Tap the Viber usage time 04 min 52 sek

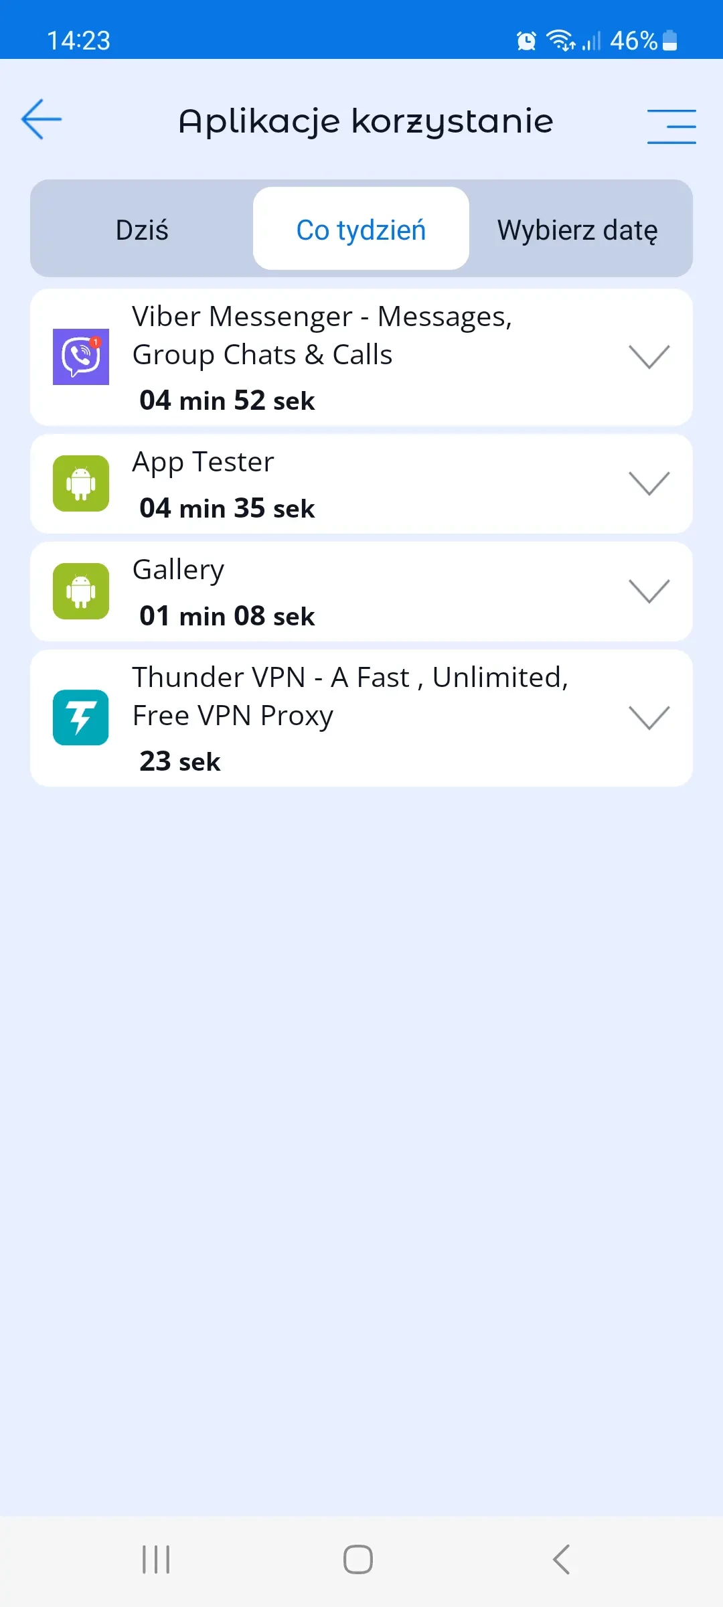pos(227,400)
